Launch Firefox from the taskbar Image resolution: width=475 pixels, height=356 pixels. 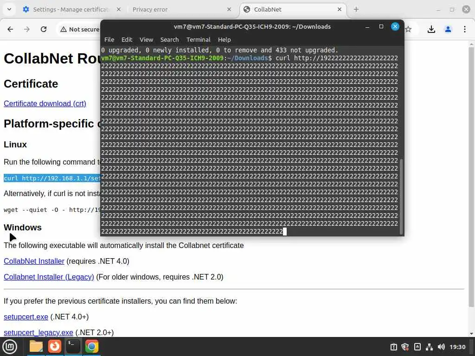click(55, 347)
